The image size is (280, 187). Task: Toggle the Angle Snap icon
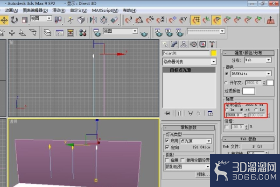(x=139, y=20)
